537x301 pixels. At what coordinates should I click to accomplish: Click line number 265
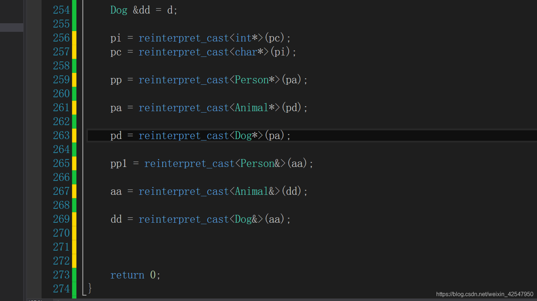(x=61, y=163)
